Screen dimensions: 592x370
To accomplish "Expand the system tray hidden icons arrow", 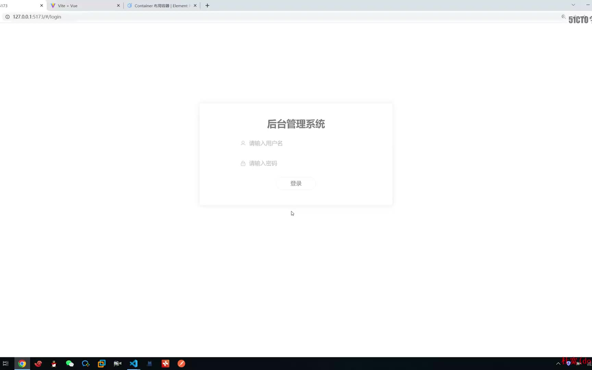I will (558, 363).
